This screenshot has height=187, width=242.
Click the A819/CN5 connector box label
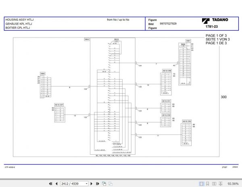(187, 121)
